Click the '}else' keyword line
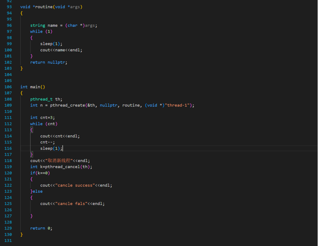 [x=36, y=191]
